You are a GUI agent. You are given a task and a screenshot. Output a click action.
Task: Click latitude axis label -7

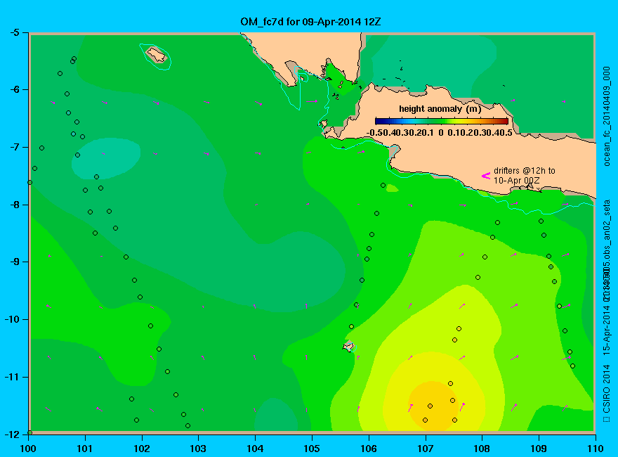click(x=14, y=147)
